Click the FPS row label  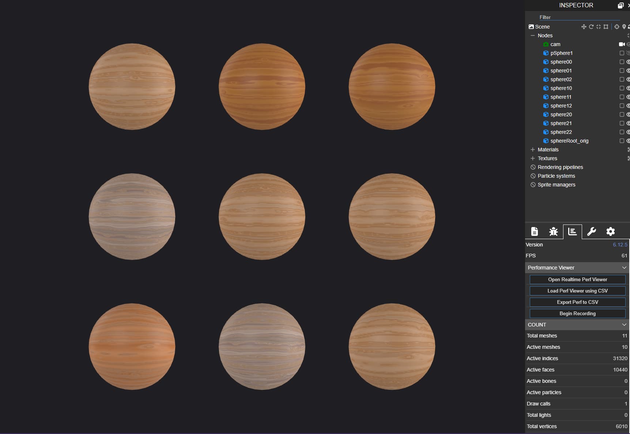pos(531,256)
